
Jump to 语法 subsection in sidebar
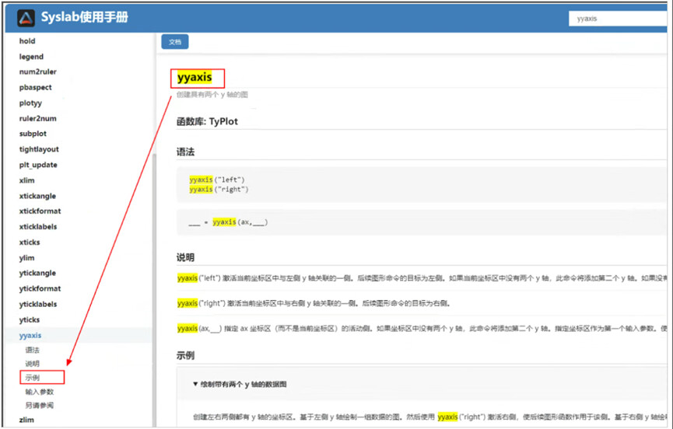[32, 351]
